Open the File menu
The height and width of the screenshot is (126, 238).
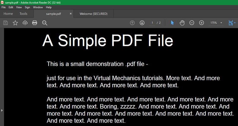pyautogui.click(x=3, y=7)
